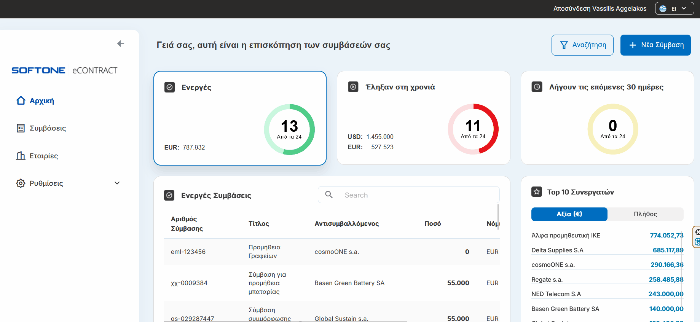The width and height of the screenshot is (700, 322).
Task: Switch to Αξία (€) view
Action: [569, 214]
